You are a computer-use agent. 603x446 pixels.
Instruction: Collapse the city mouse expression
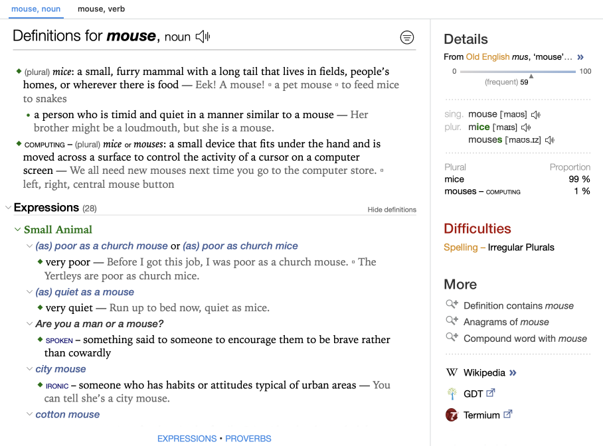29,369
